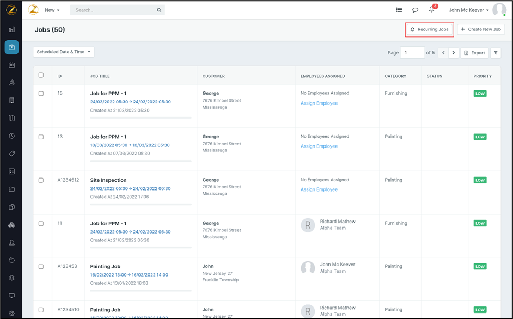The height and width of the screenshot is (319, 513).
Task: Open the New dropdown menu
Action: [x=52, y=10]
